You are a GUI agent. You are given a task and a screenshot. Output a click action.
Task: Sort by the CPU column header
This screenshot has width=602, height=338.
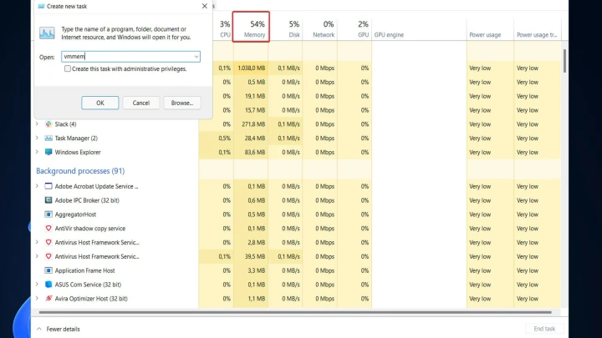(x=224, y=28)
